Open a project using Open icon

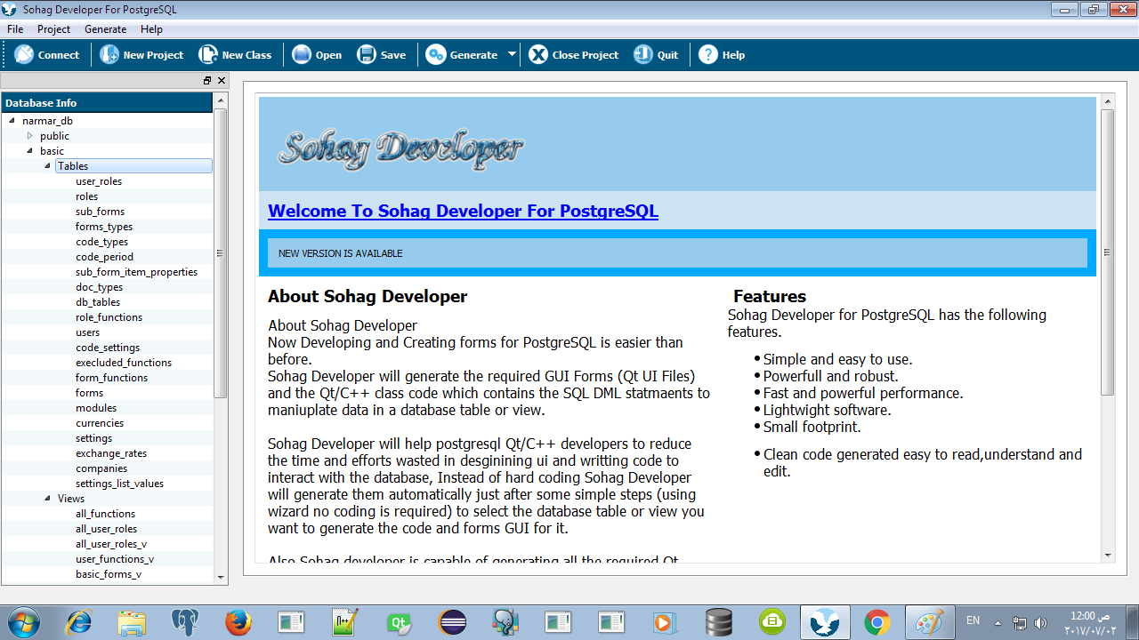pyautogui.click(x=302, y=55)
